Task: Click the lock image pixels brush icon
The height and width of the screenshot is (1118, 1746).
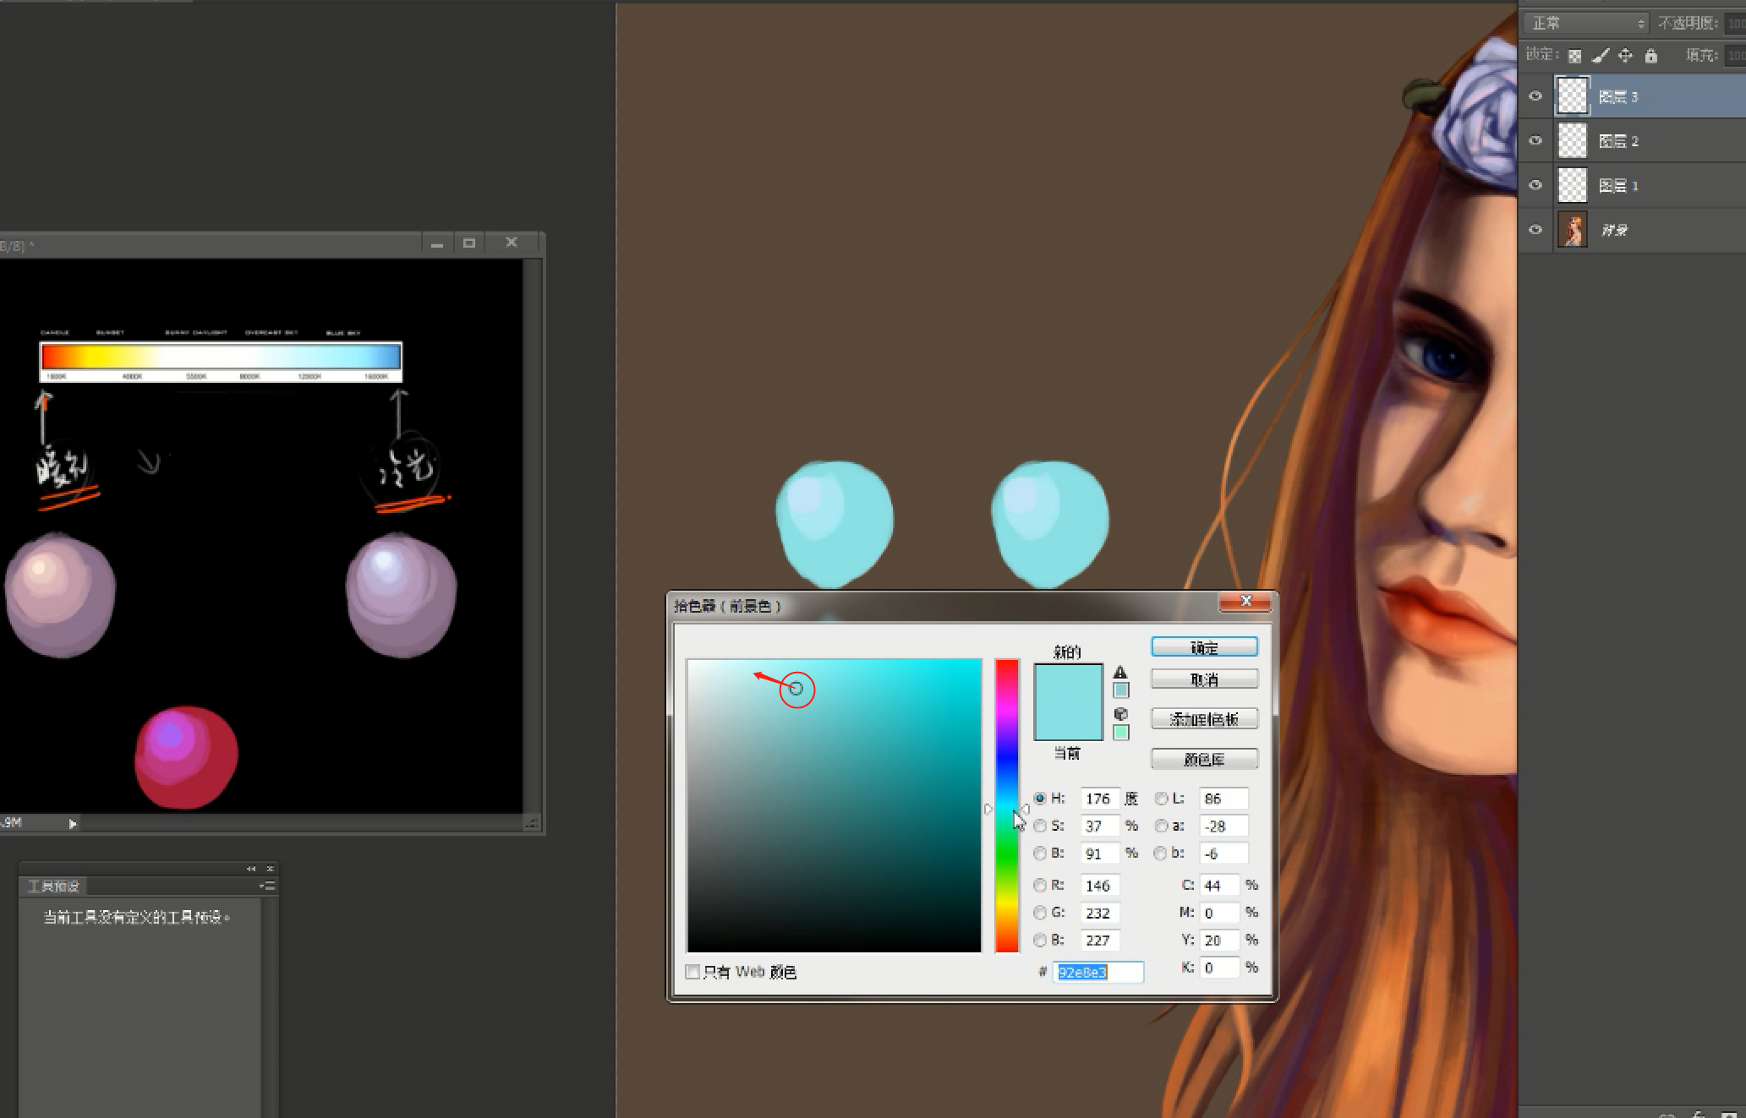Action: coord(1600,57)
